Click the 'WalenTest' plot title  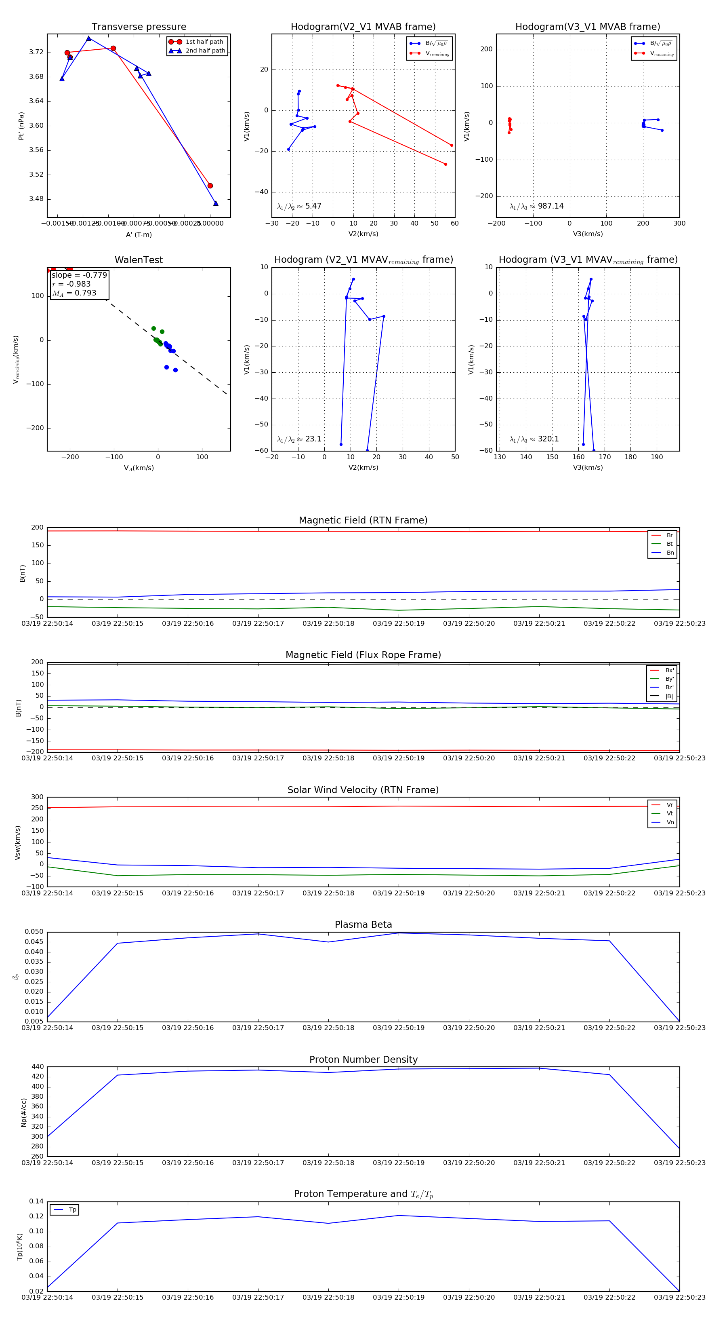pos(139,260)
